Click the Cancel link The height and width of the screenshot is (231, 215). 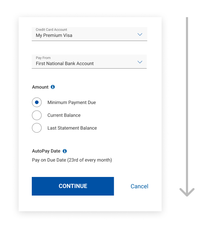[139, 186]
